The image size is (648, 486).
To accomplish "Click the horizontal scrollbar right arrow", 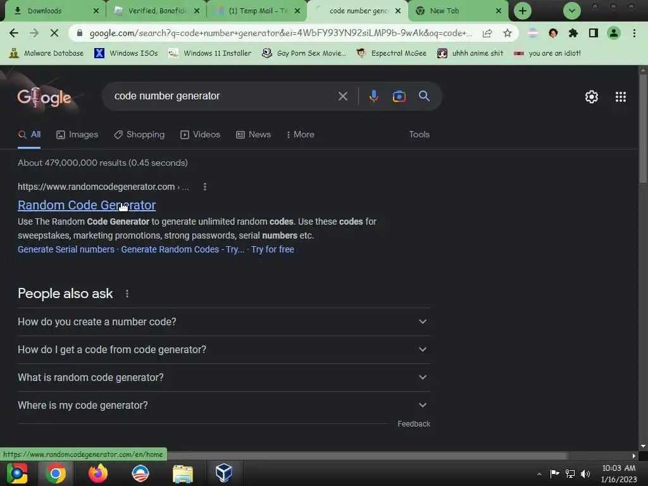I will click(634, 456).
